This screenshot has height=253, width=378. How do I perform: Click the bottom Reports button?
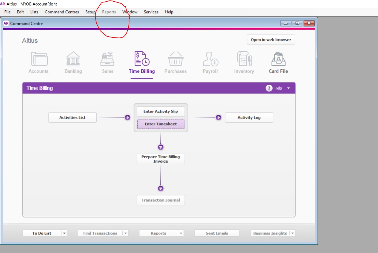pos(158,233)
